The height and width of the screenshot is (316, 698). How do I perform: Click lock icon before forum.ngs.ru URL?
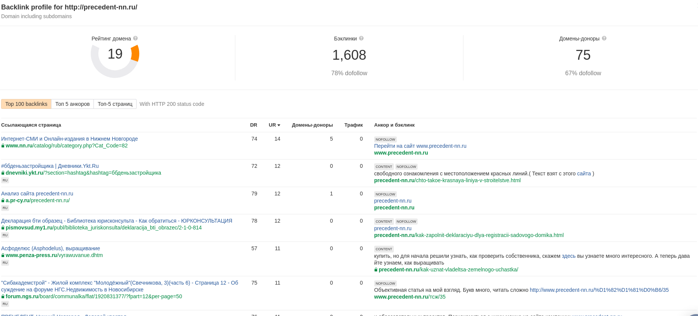(x=3, y=297)
